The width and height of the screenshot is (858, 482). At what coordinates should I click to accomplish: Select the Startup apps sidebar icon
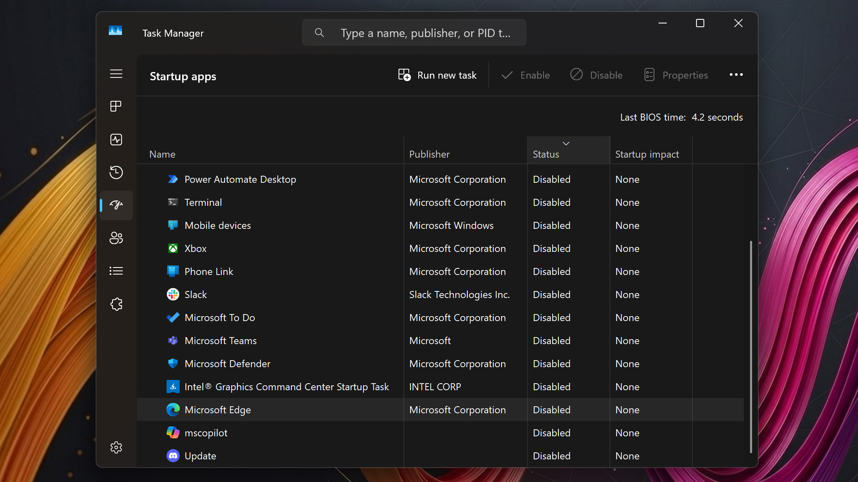[x=116, y=205]
